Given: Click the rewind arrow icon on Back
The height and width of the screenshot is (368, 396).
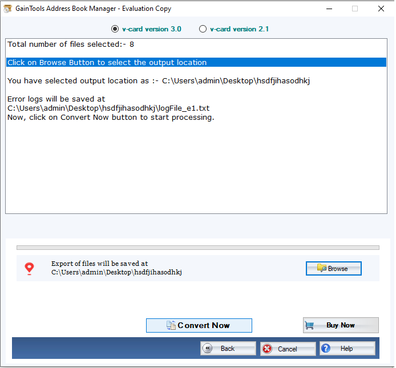Looking at the screenshot, I should [x=207, y=348].
